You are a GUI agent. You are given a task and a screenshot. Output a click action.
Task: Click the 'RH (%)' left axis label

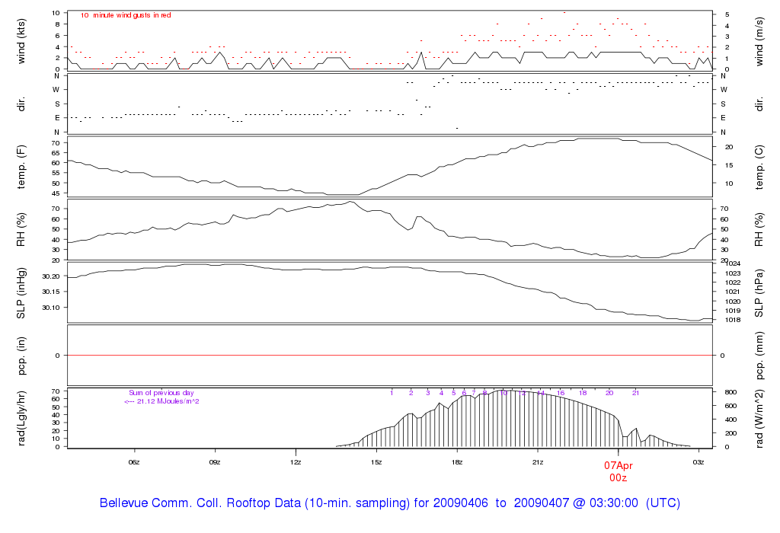pos(21,230)
